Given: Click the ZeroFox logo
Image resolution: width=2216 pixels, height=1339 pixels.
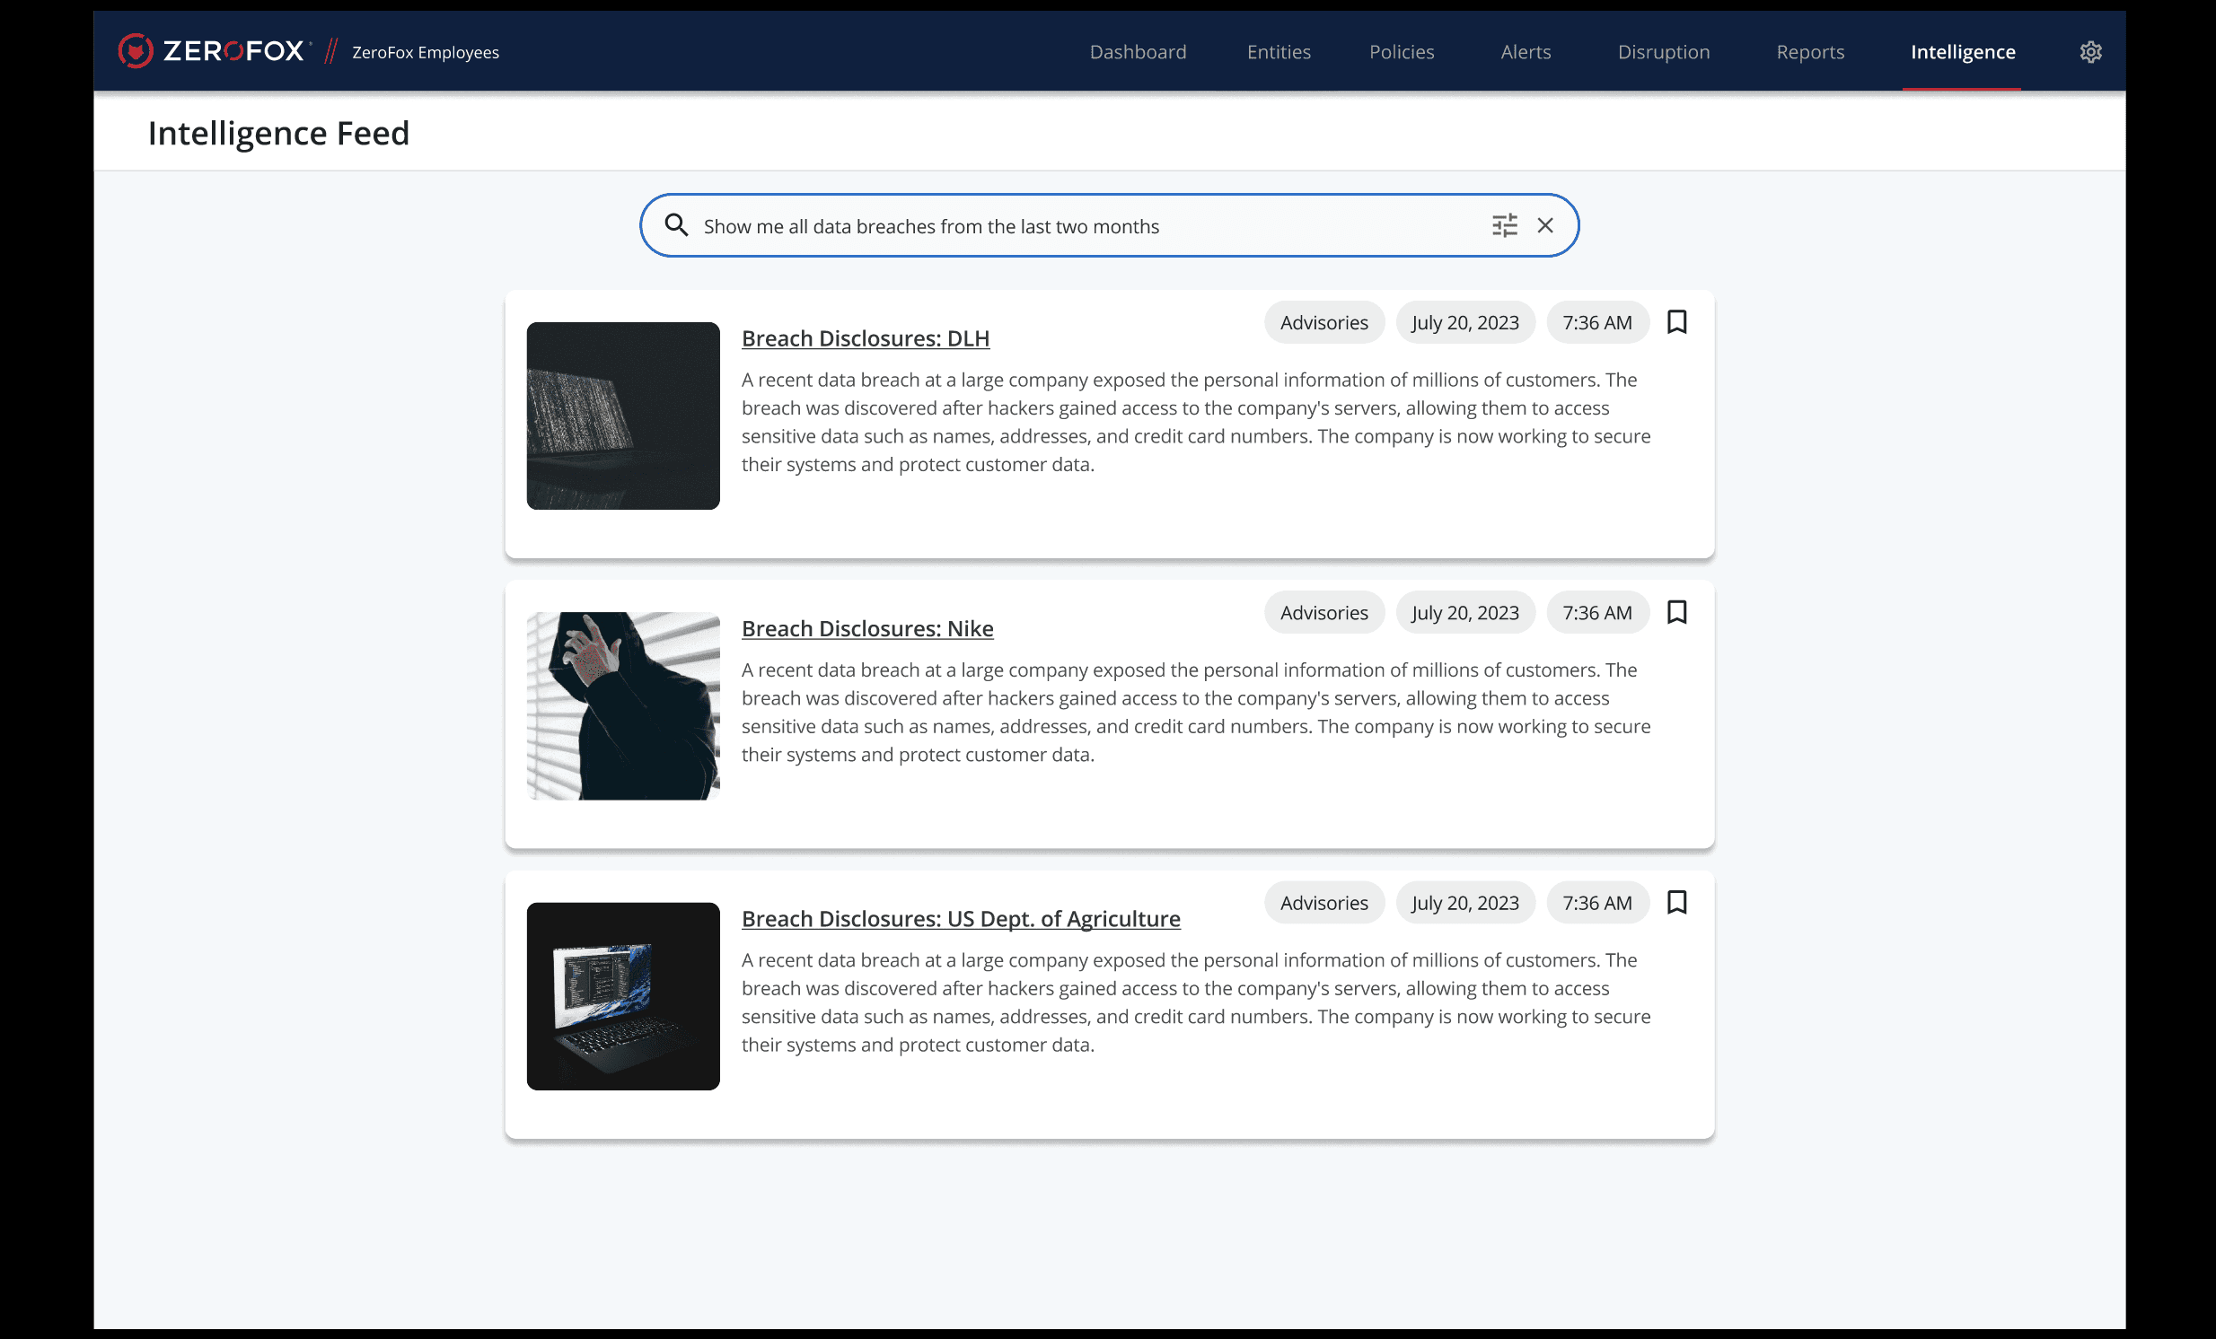Looking at the screenshot, I should point(214,51).
